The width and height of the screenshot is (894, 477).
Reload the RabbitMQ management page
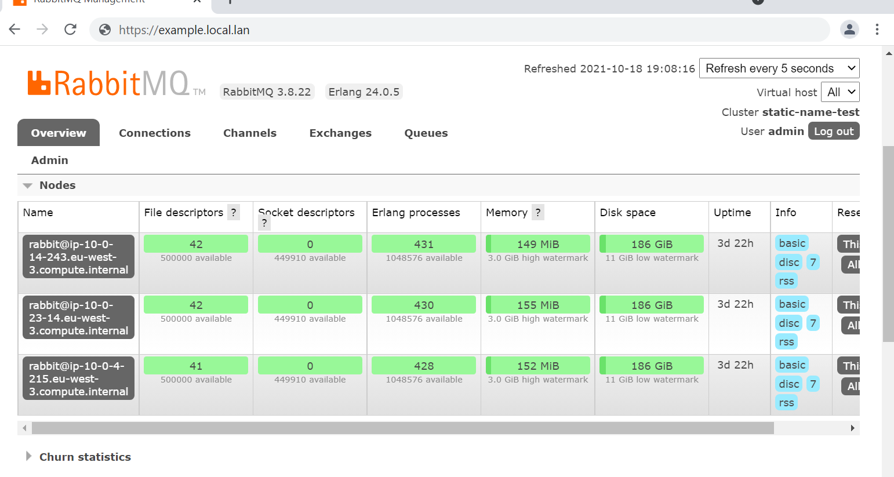[x=70, y=30]
